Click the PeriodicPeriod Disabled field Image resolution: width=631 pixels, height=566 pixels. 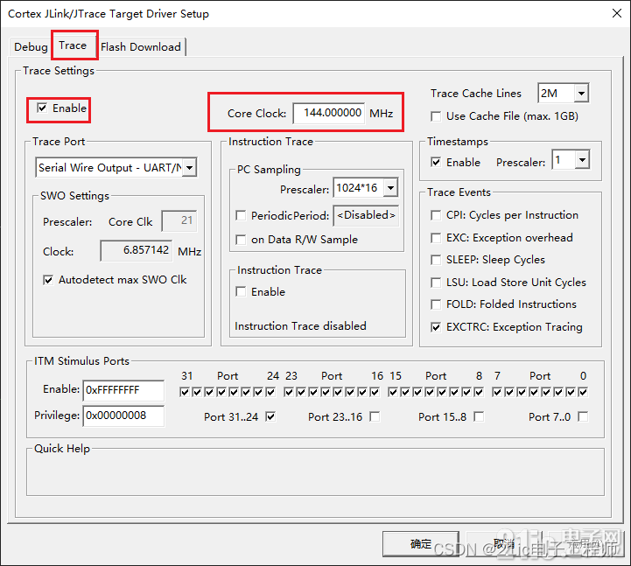coord(366,215)
